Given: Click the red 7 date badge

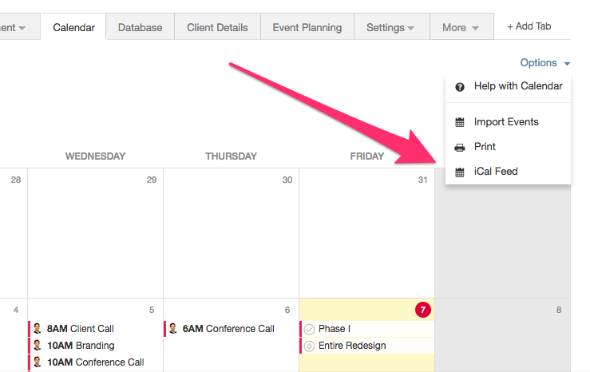Looking at the screenshot, I should tap(423, 310).
